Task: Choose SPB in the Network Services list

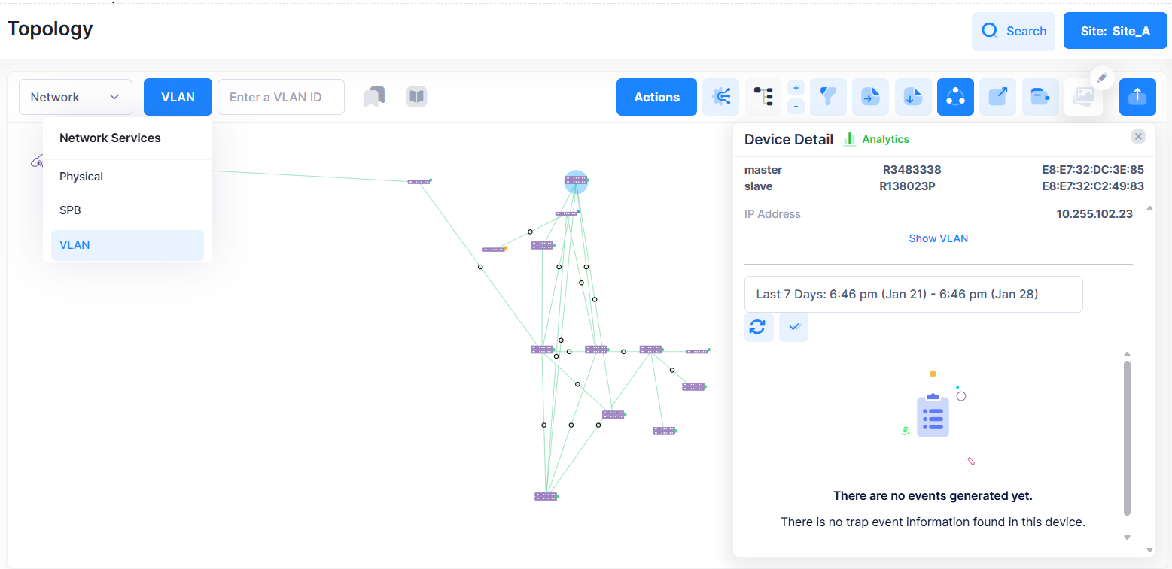Action: coord(70,210)
